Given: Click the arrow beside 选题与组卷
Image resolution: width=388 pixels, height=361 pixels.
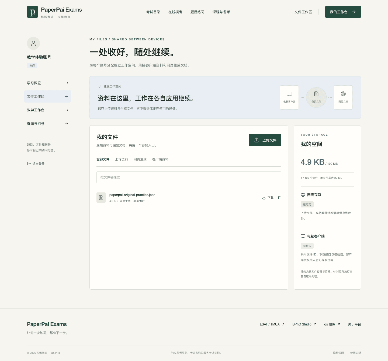Looking at the screenshot, I should pyautogui.click(x=67, y=124).
